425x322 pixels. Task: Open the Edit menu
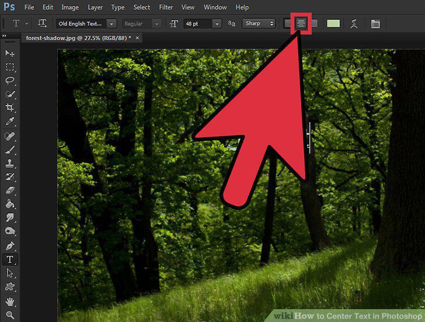[48, 8]
